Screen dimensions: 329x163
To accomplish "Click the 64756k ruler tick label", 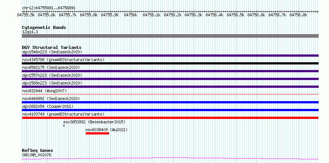I will pos(130,15).
